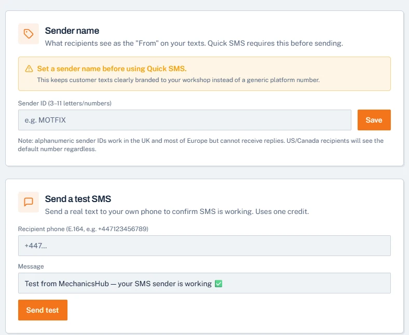Click "Set a sender name before using Quick SMS."
This screenshot has height=335, width=409.
click(112, 69)
